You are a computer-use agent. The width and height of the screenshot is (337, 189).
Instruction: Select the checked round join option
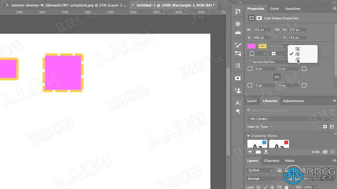(x=298, y=54)
